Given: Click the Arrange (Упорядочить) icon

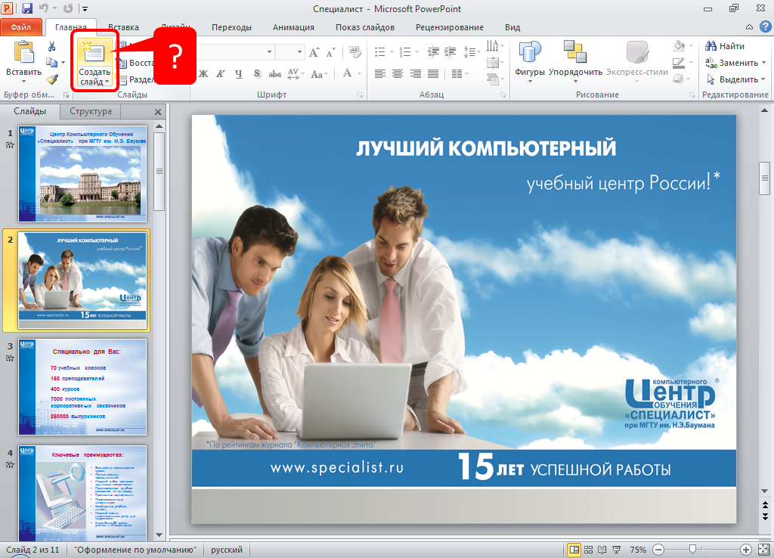Looking at the screenshot, I should pos(575,59).
